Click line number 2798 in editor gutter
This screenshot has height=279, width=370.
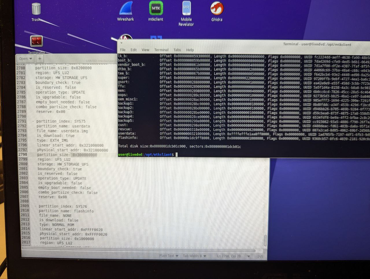click(x=23, y=154)
